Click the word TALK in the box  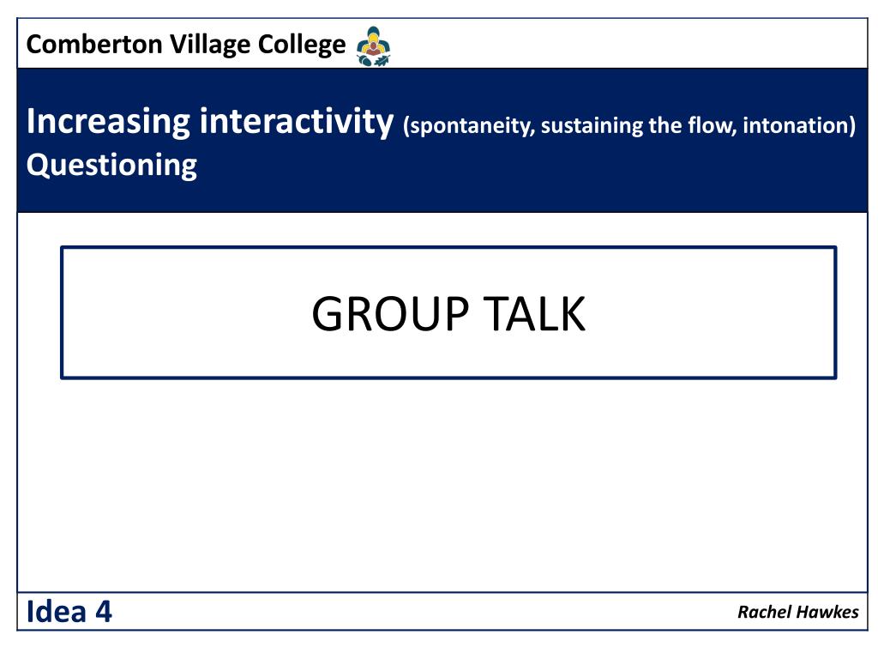[534, 314]
